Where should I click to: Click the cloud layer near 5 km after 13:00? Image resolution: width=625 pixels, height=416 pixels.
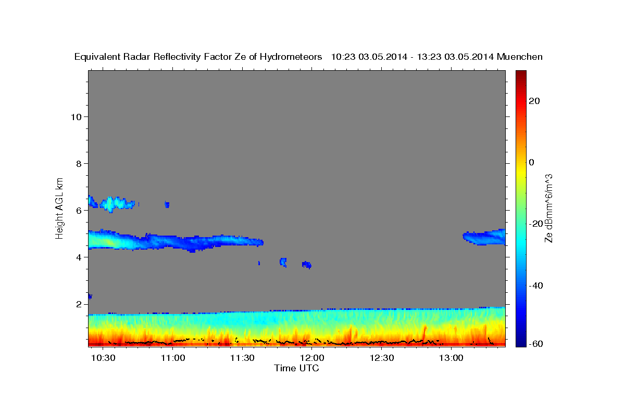[484, 237]
